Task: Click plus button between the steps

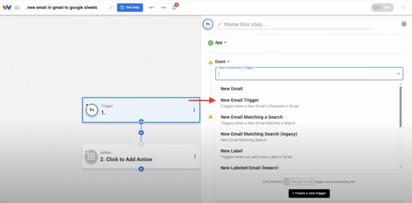Action: coord(141,133)
